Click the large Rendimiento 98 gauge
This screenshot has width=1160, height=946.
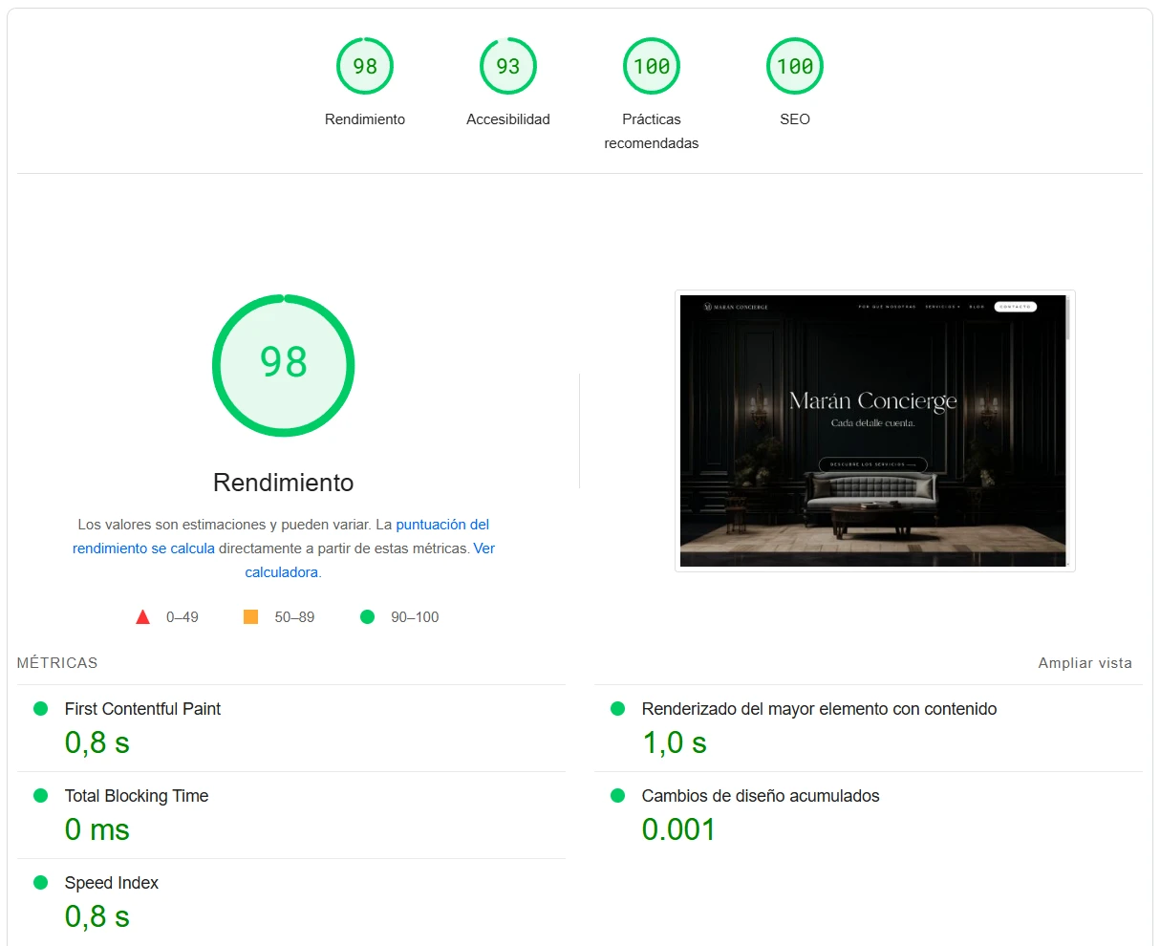[x=283, y=365]
